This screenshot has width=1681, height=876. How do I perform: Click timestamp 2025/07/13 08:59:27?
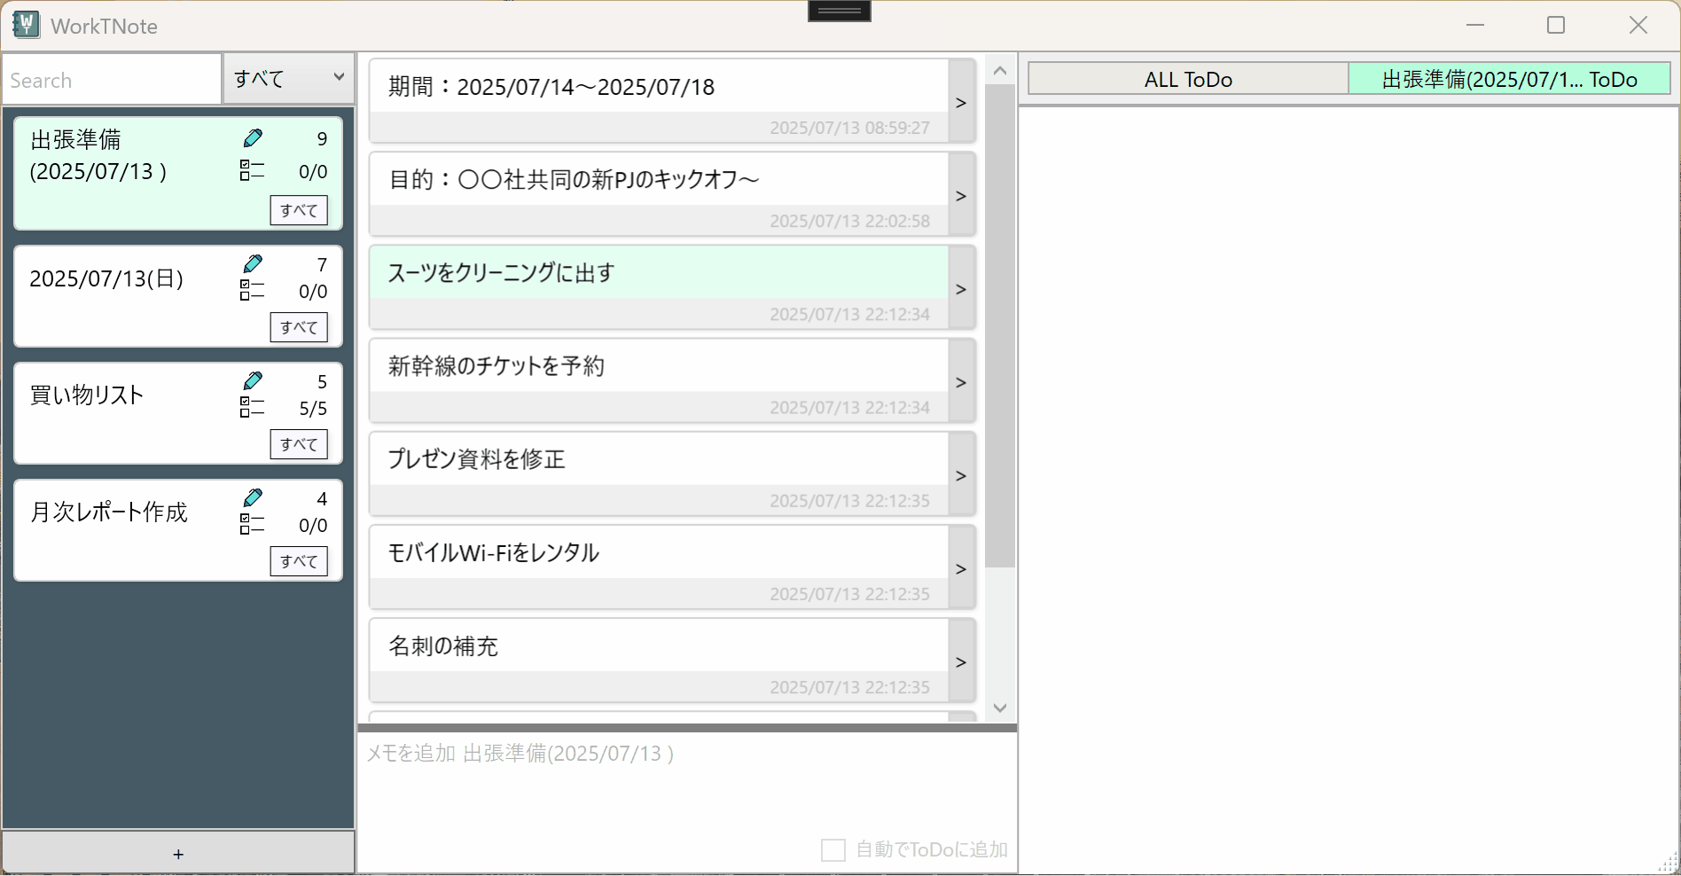[x=849, y=128]
